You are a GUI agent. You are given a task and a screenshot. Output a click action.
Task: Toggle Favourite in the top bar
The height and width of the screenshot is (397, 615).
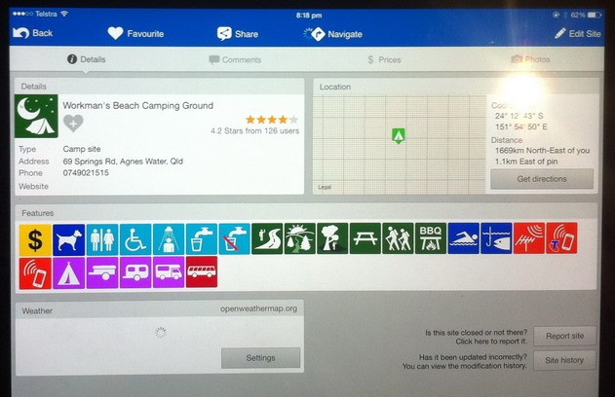[135, 33]
